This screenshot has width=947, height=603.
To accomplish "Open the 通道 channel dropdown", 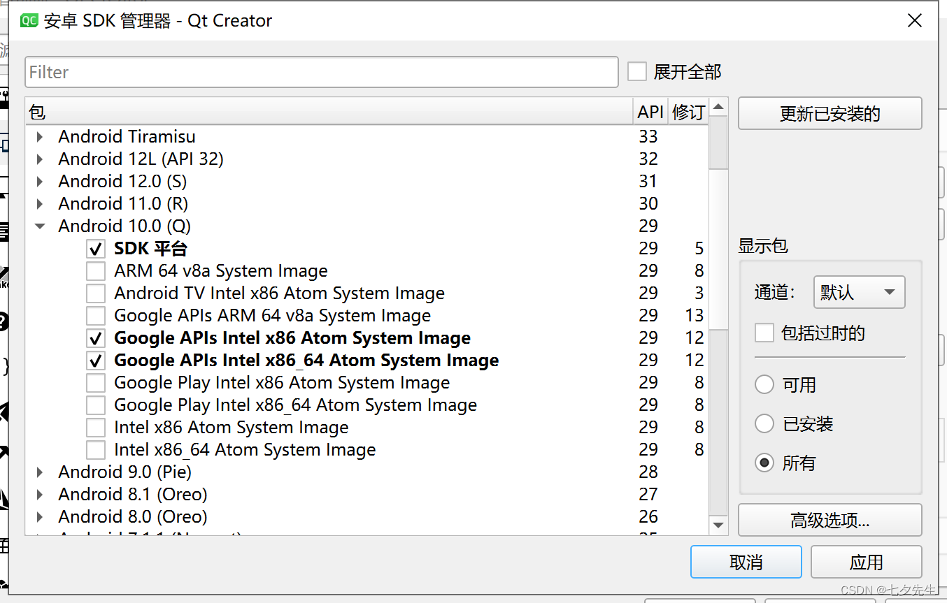I will click(x=859, y=292).
